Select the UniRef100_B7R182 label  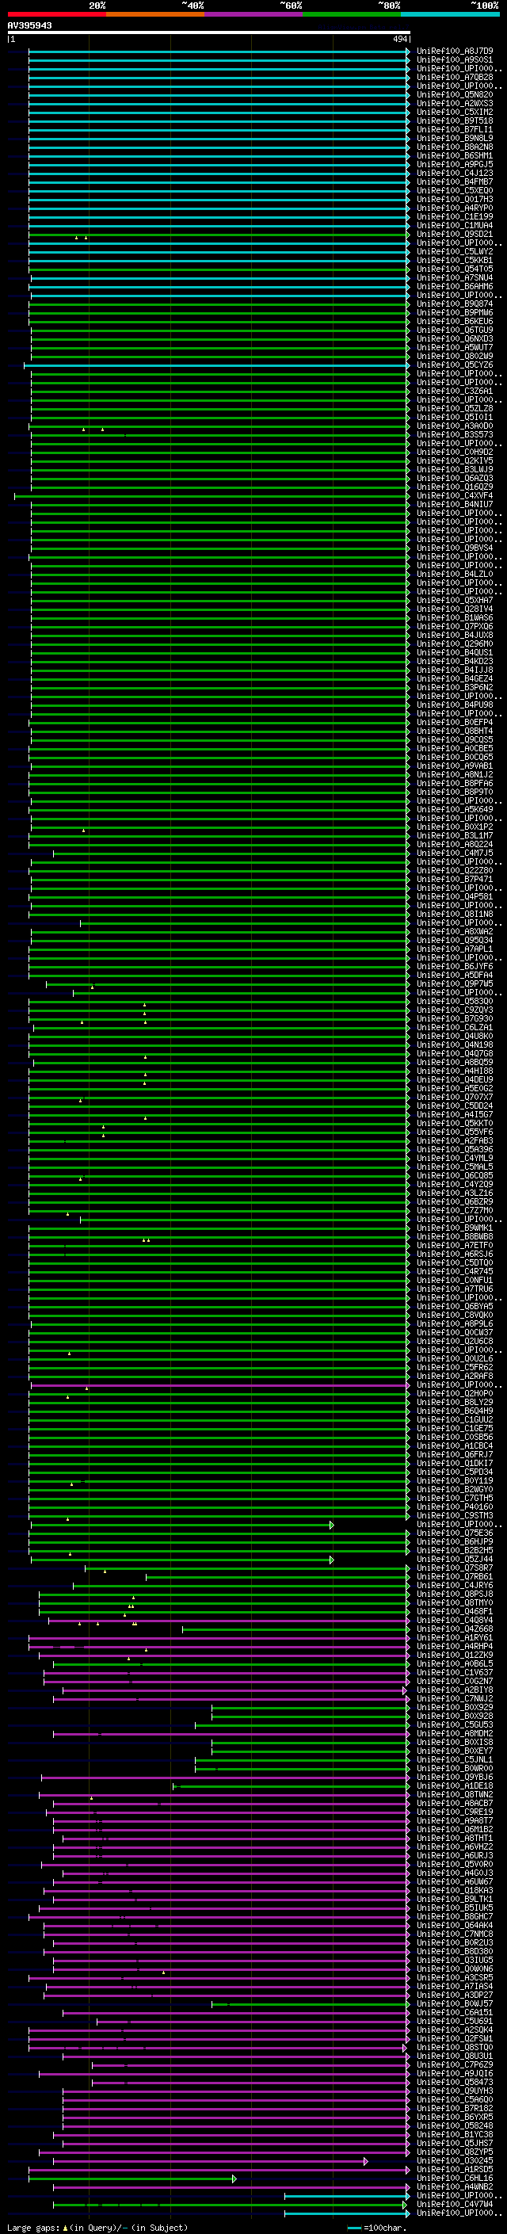click(455, 2107)
